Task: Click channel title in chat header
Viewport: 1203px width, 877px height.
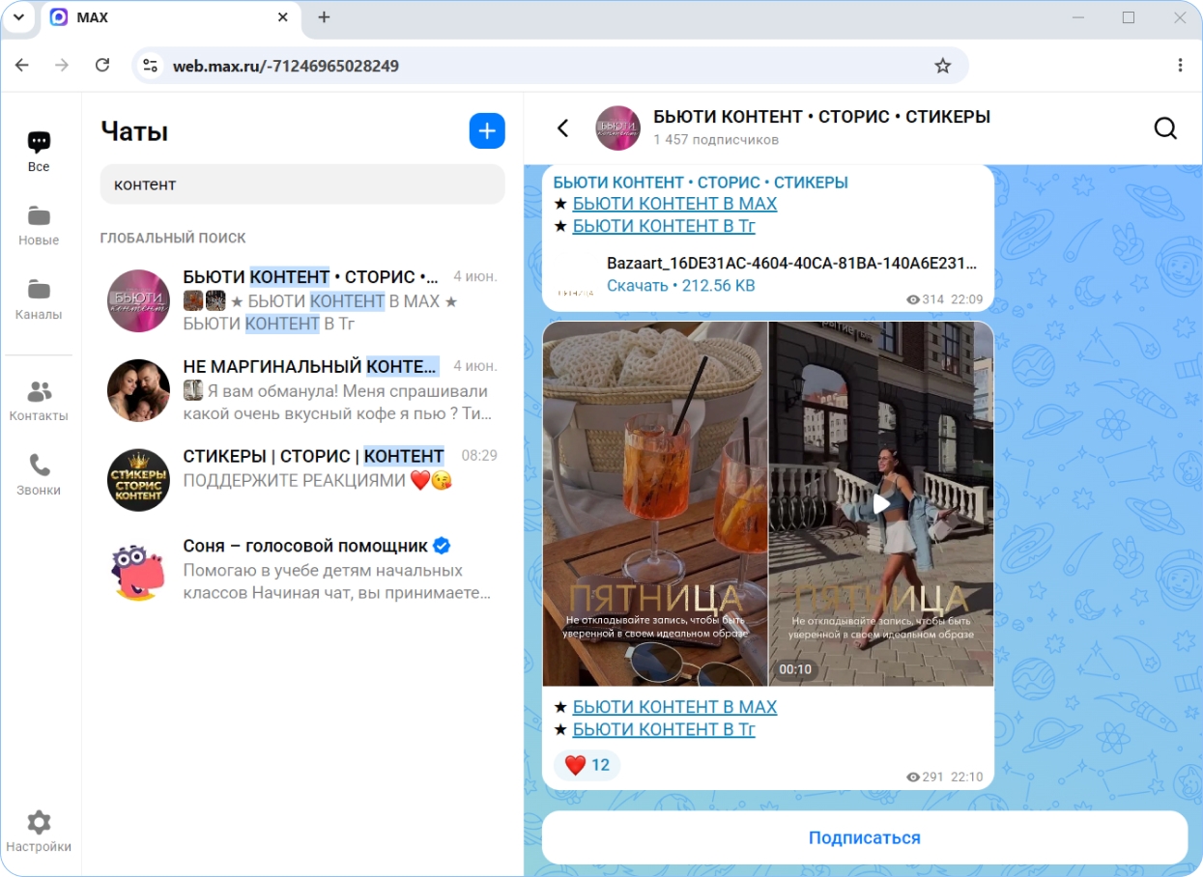Action: coord(821,117)
